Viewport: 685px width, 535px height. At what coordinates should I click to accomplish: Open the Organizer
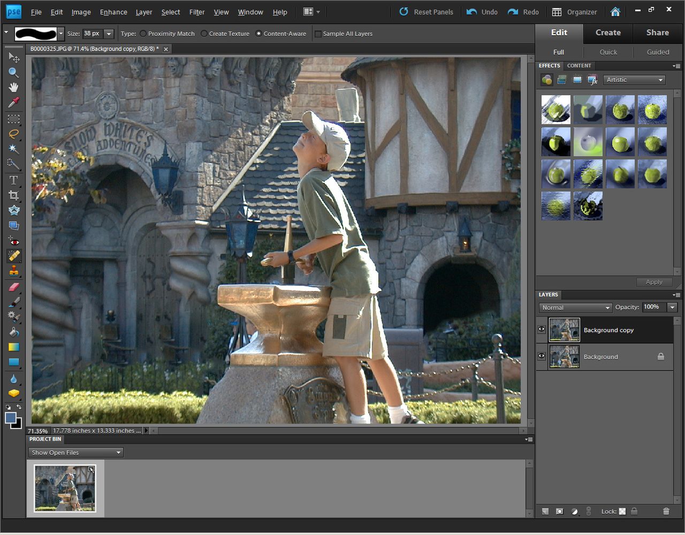(574, 12)
